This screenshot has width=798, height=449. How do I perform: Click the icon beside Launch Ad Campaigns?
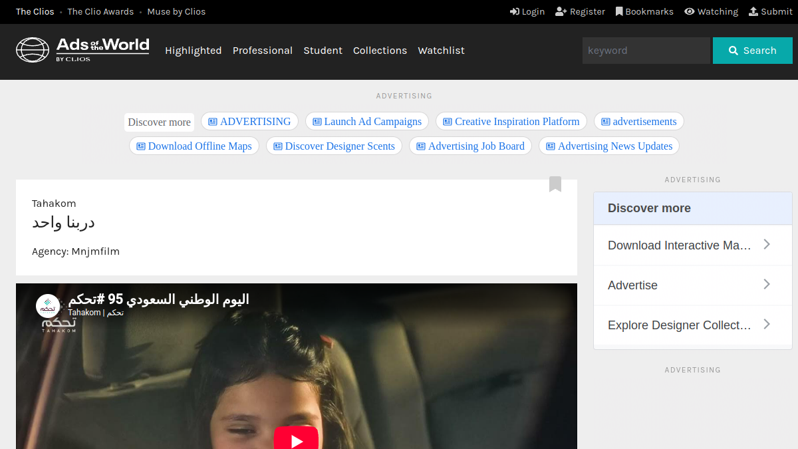pyautogui.click(x=317, y=122)
